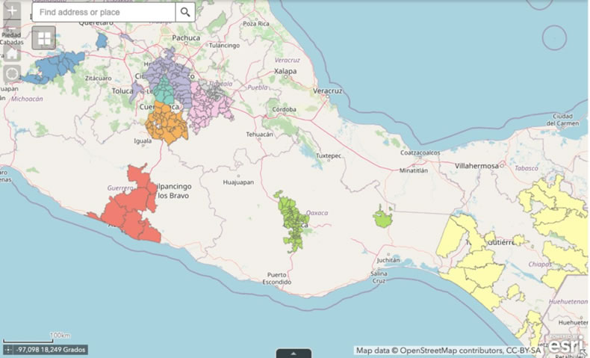
Task: Expand the bottom attribute table panel
Action: [294, 353]
